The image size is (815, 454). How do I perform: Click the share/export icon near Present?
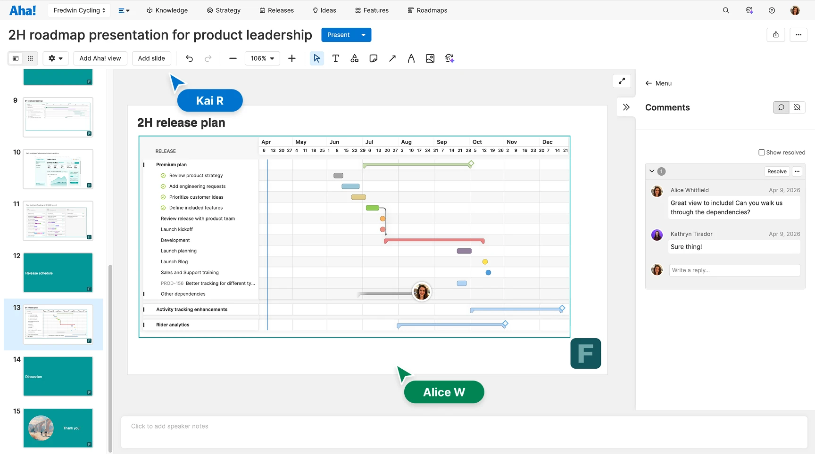(776, 34)
